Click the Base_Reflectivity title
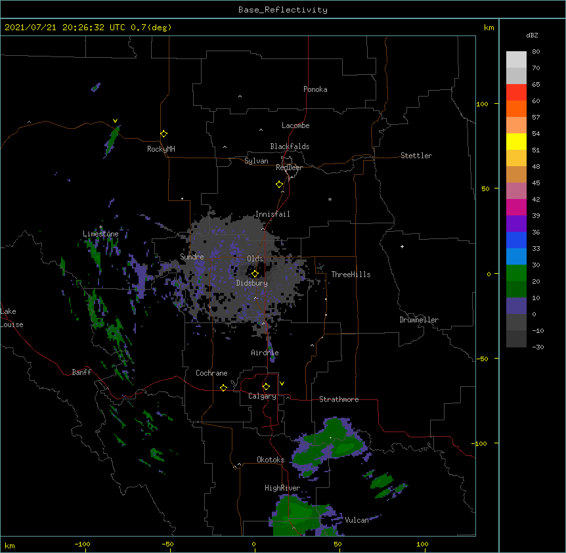This screenshot has width=566, height=553. [283, 10]
